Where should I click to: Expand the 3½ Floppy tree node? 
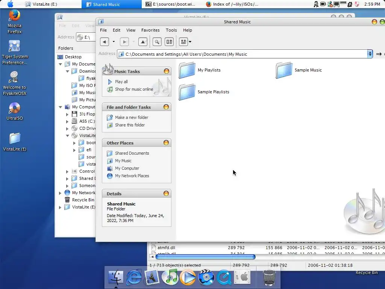[x=67, y=114]
